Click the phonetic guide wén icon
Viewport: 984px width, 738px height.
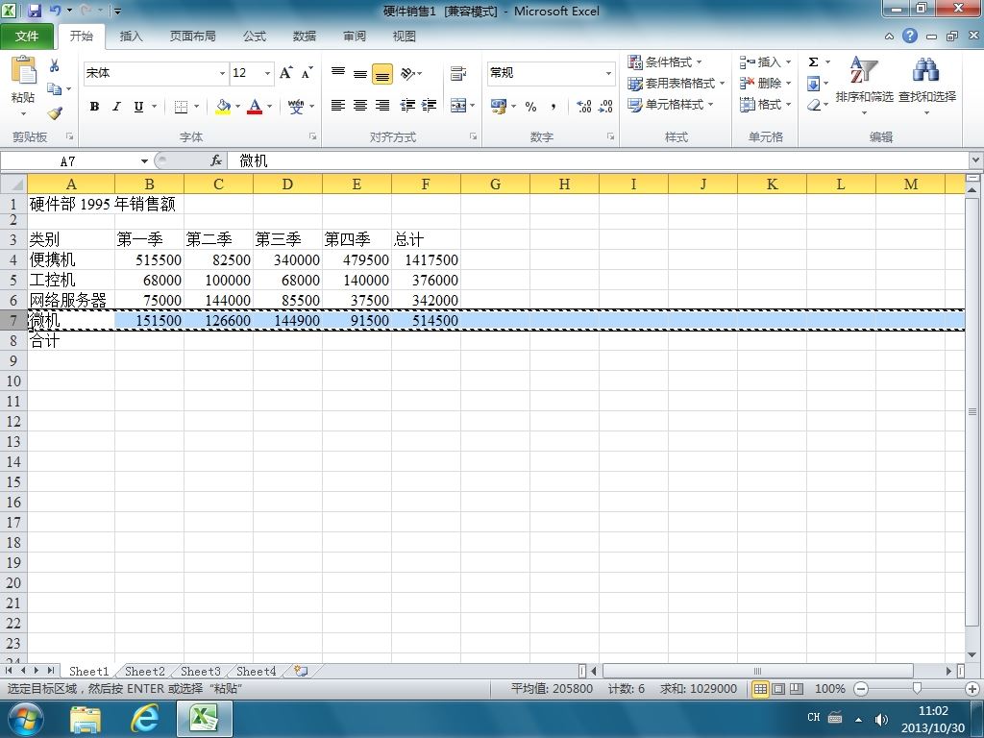click(x=296, y=106)
